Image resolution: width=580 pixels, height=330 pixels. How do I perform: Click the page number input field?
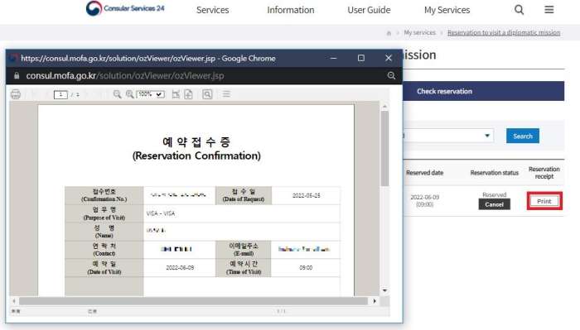(x=60, y=95)
